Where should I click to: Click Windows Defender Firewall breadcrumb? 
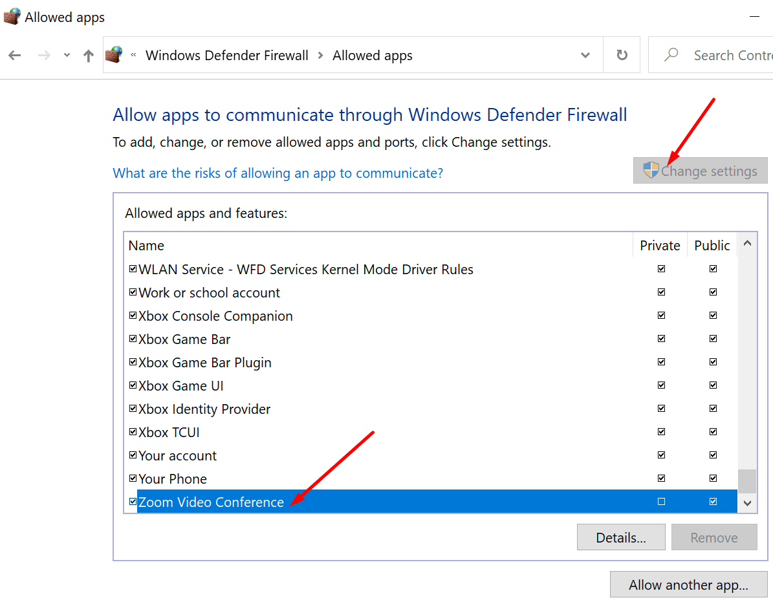click(227, 55)
